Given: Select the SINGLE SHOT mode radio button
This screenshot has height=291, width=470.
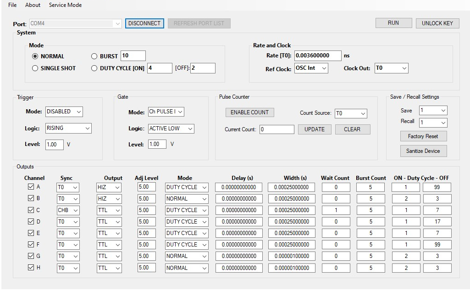Looking at the screenshot, I should [35, 68].
